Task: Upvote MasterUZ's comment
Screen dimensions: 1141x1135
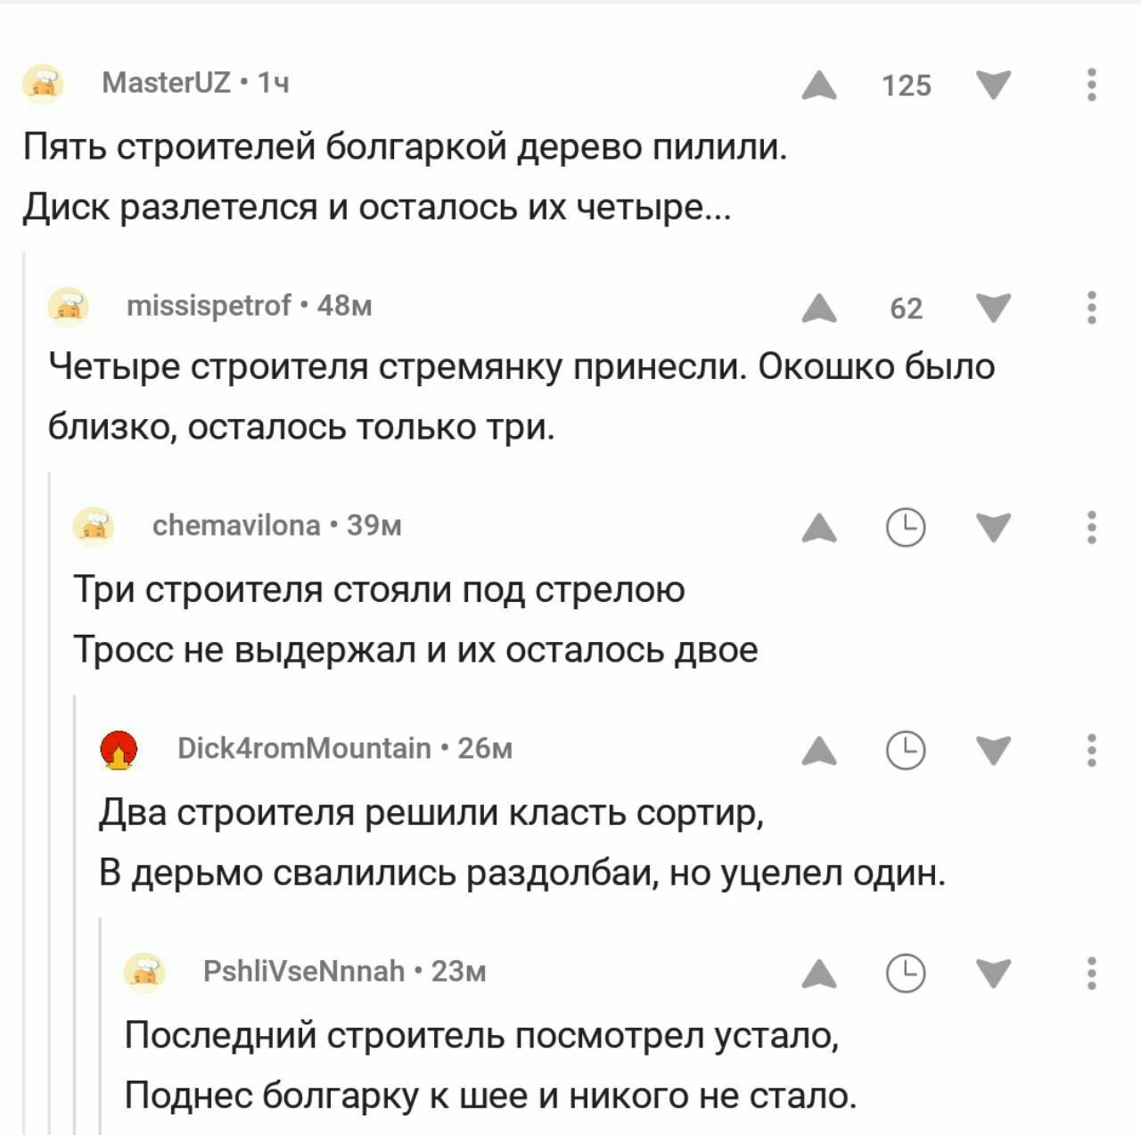Action: 818,86
